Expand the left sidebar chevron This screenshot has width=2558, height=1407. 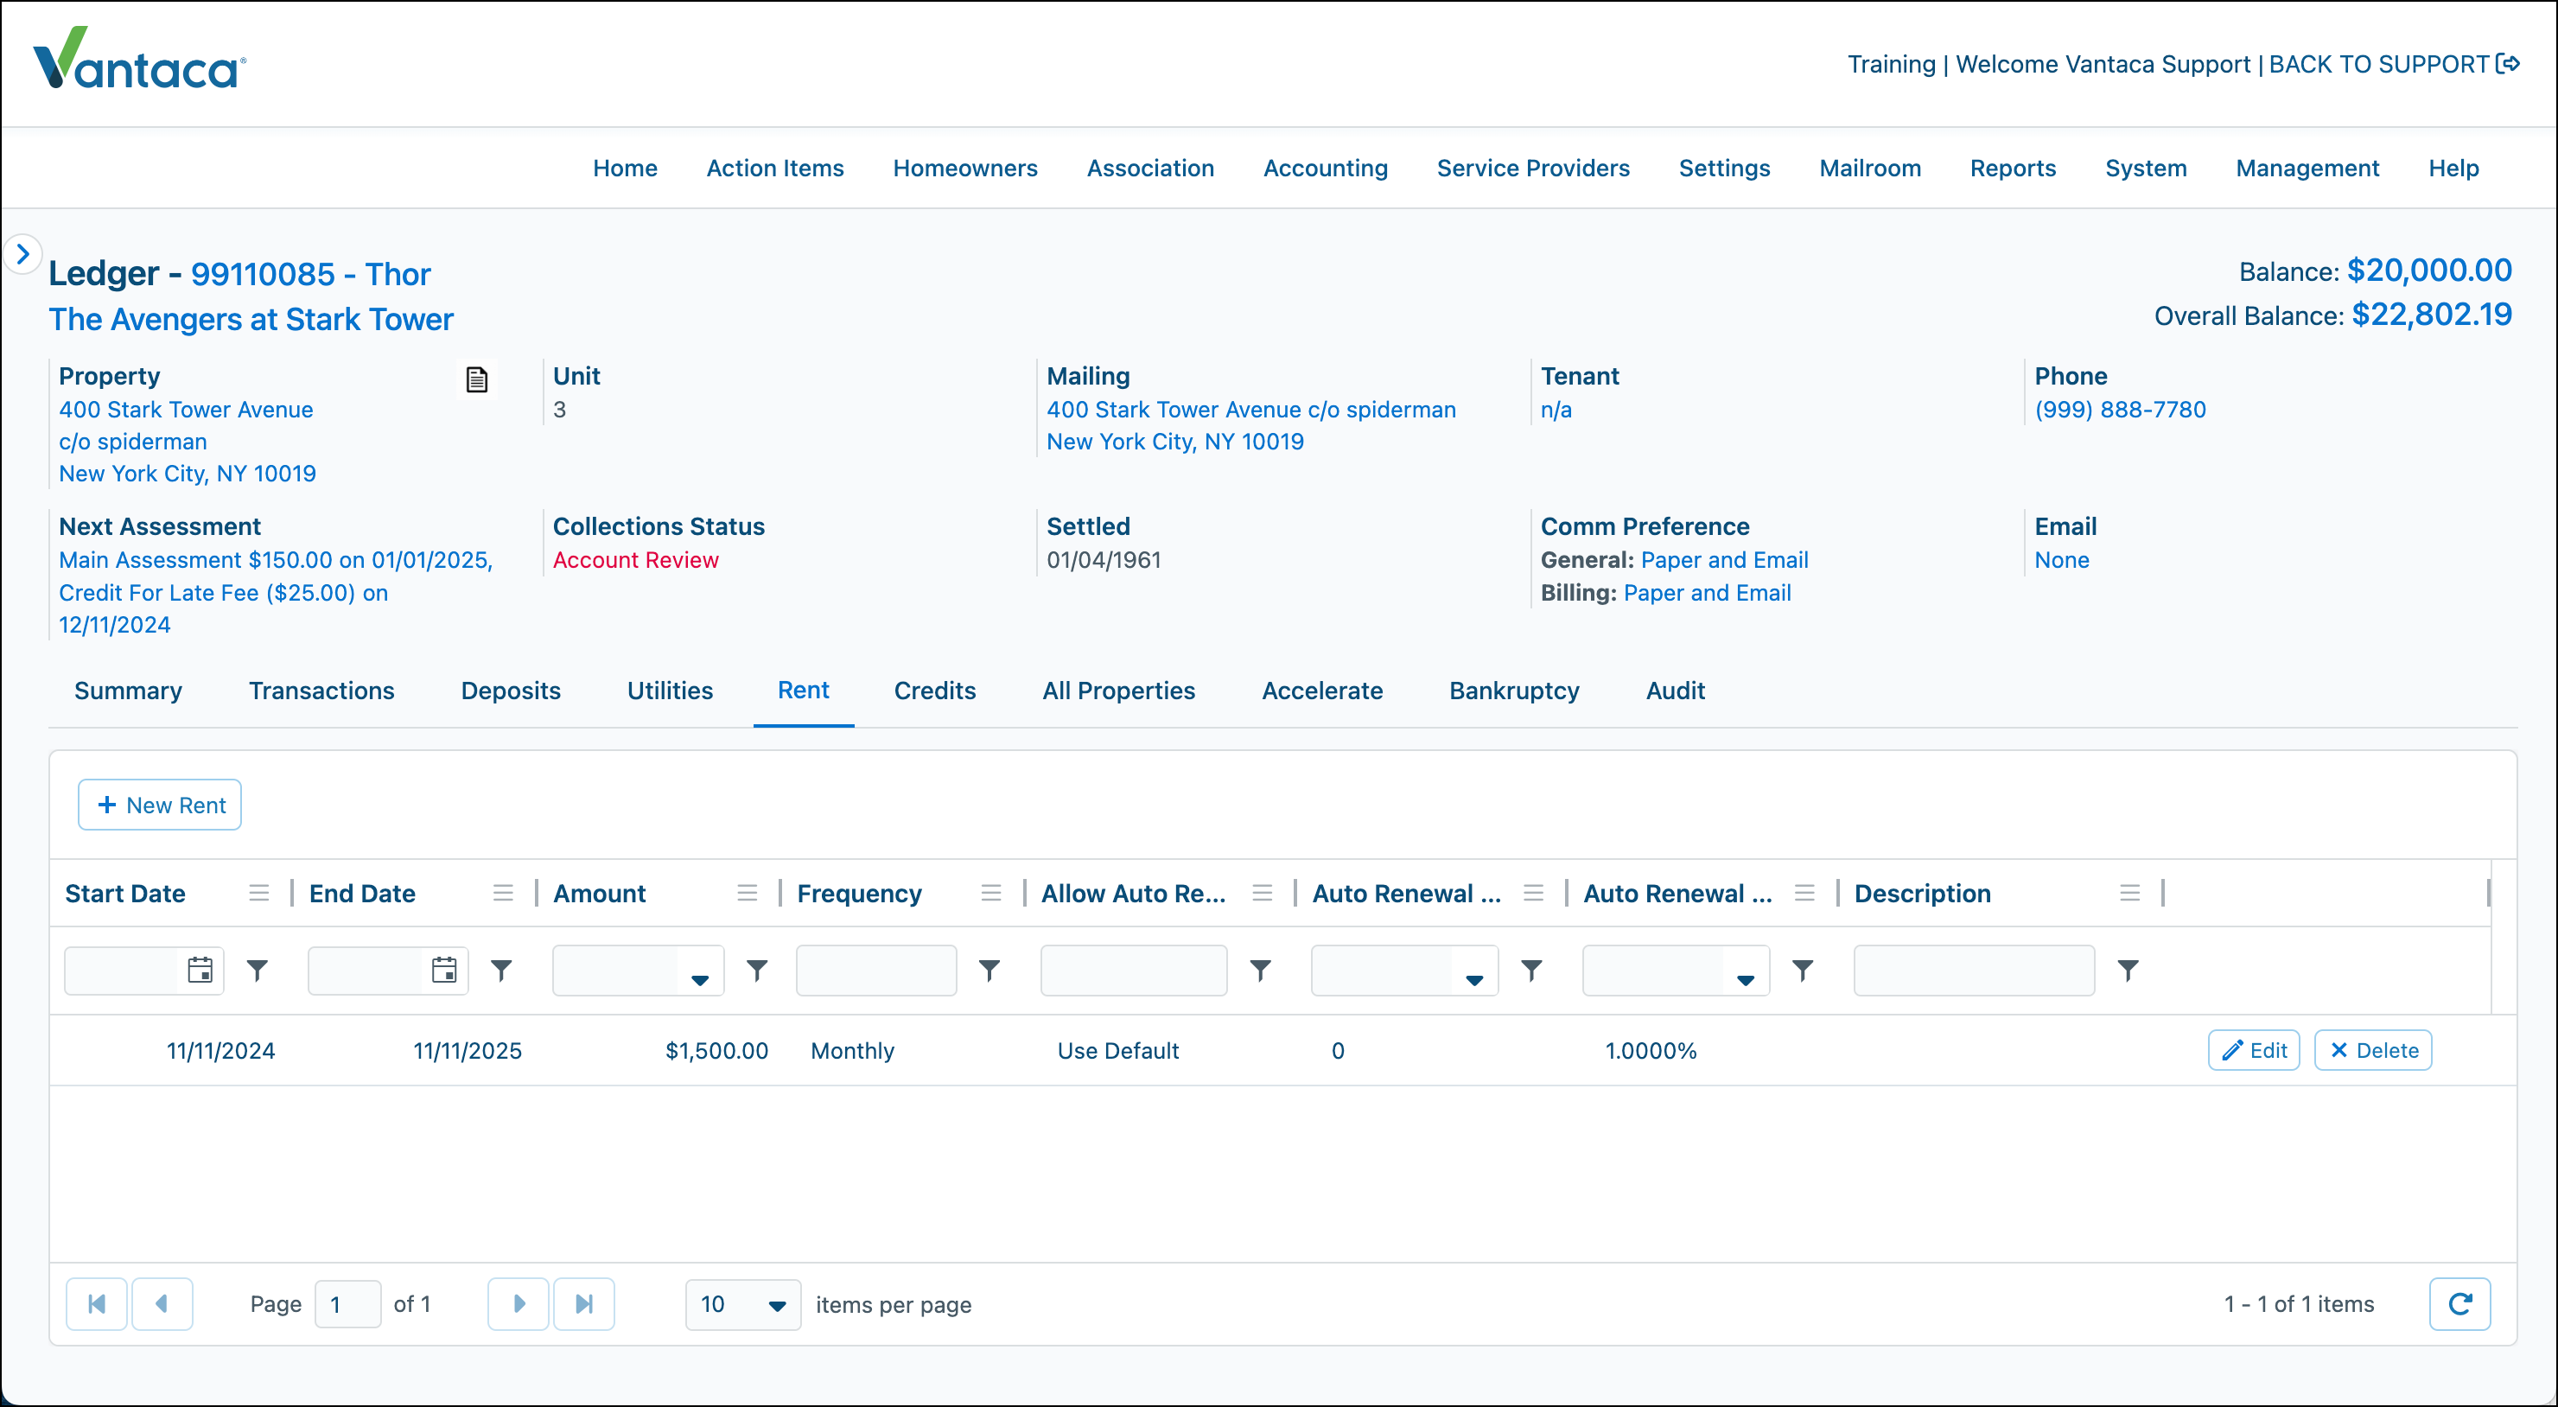click(22, 254)
